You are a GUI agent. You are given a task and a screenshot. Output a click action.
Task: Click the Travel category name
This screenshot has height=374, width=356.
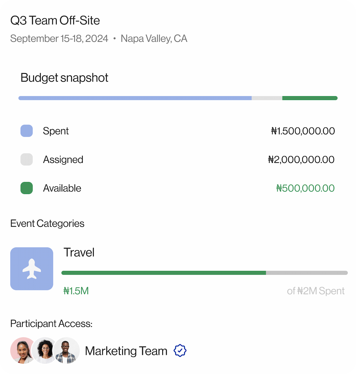[79, 253]
